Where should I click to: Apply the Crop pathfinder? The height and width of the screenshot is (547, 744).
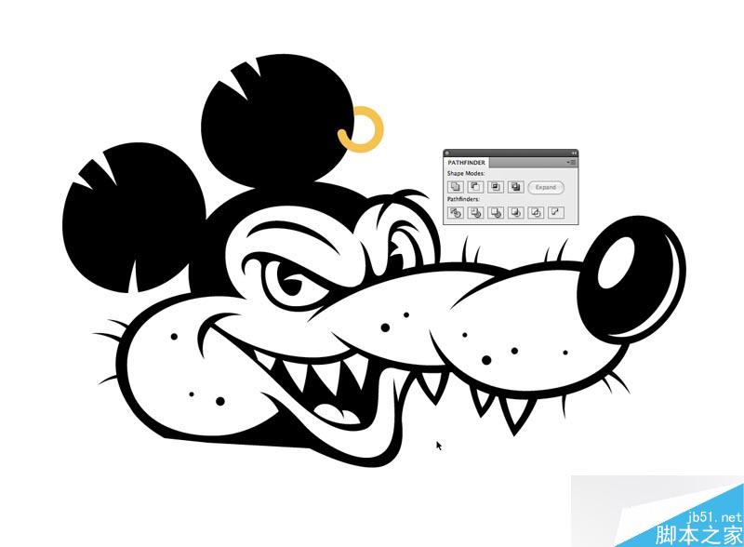[516, 213]
